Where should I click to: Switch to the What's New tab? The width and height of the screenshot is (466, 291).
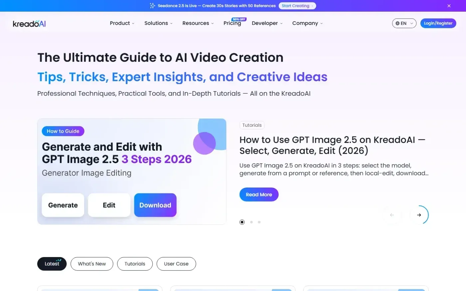(92, 264)
